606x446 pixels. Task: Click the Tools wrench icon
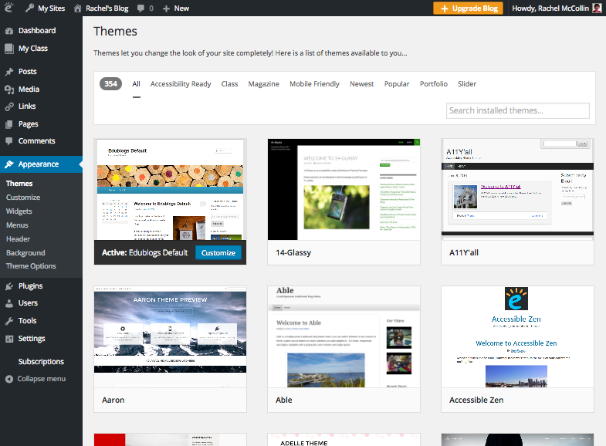pyautogui.click(x=9, y=321)
